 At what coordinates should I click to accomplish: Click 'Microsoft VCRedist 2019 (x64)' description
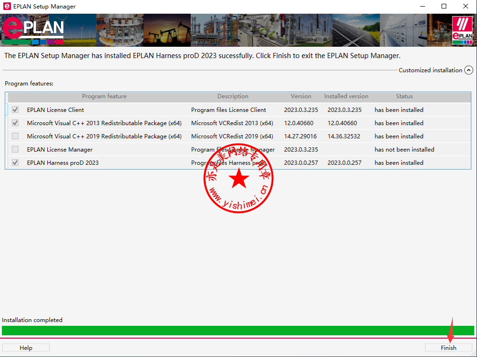tap(232, 136)
